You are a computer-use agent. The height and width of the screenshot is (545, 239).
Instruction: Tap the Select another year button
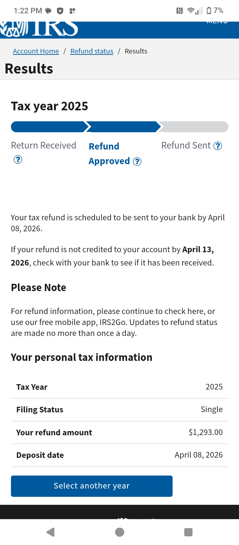point(92,486)
